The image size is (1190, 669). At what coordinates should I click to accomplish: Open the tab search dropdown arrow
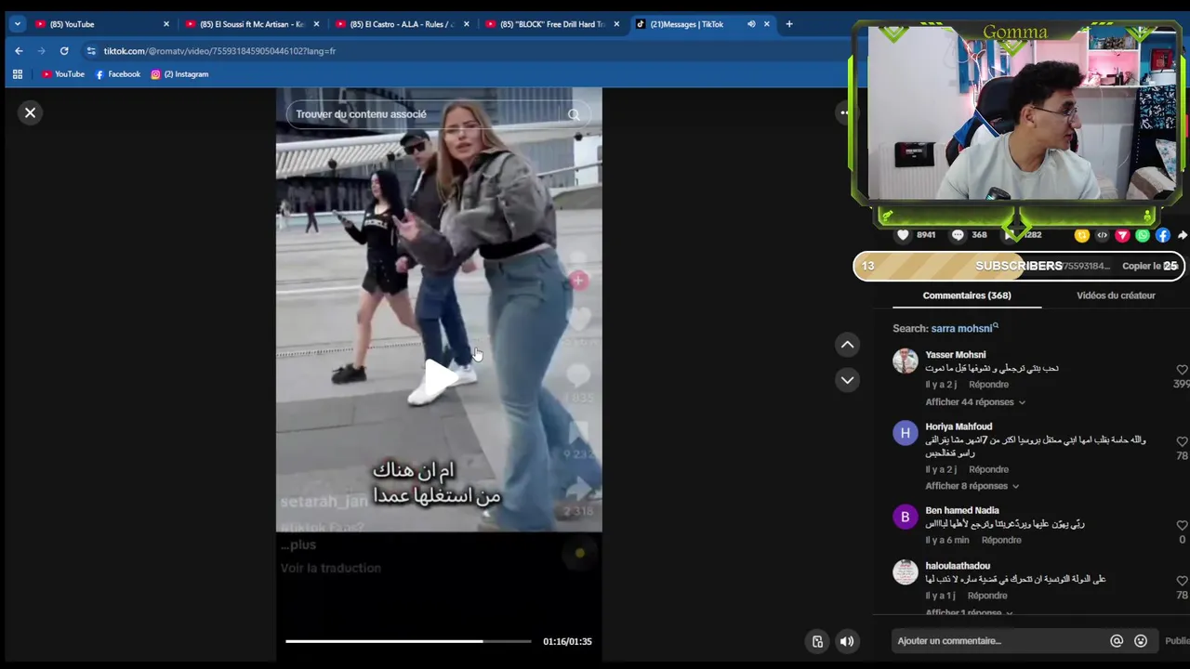tap(17, 24)
